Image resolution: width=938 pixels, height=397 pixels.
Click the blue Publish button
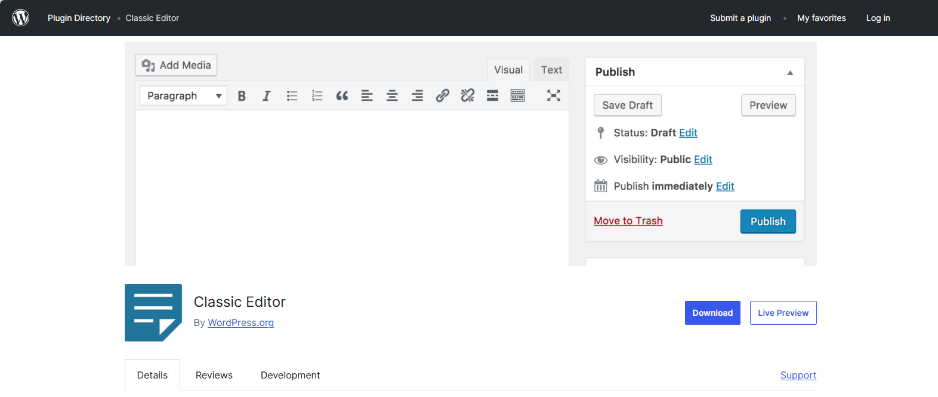(x=768, y=221)
